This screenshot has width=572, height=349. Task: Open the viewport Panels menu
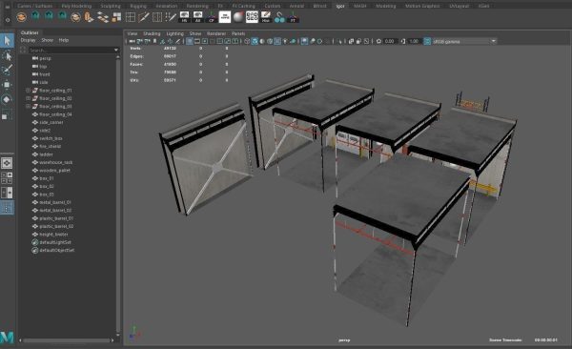pos(238,33)
